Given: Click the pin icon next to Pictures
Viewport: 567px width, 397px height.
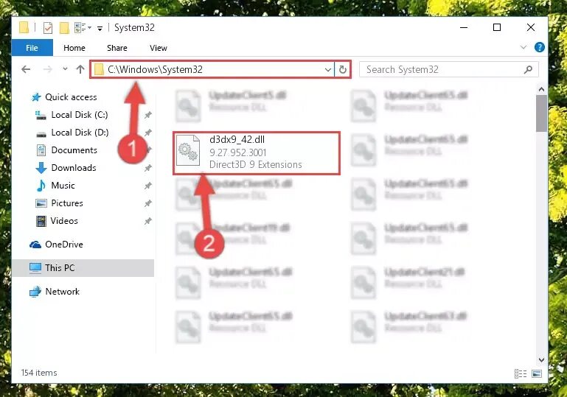Looking at the screenshot, I should click(148, 203).
